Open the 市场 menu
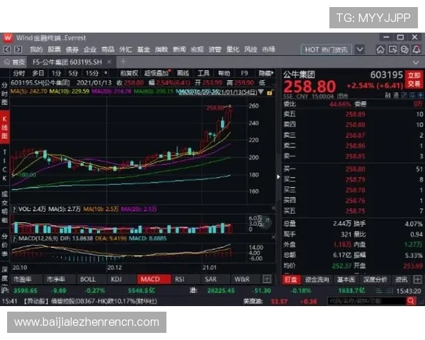 (268, 50)
